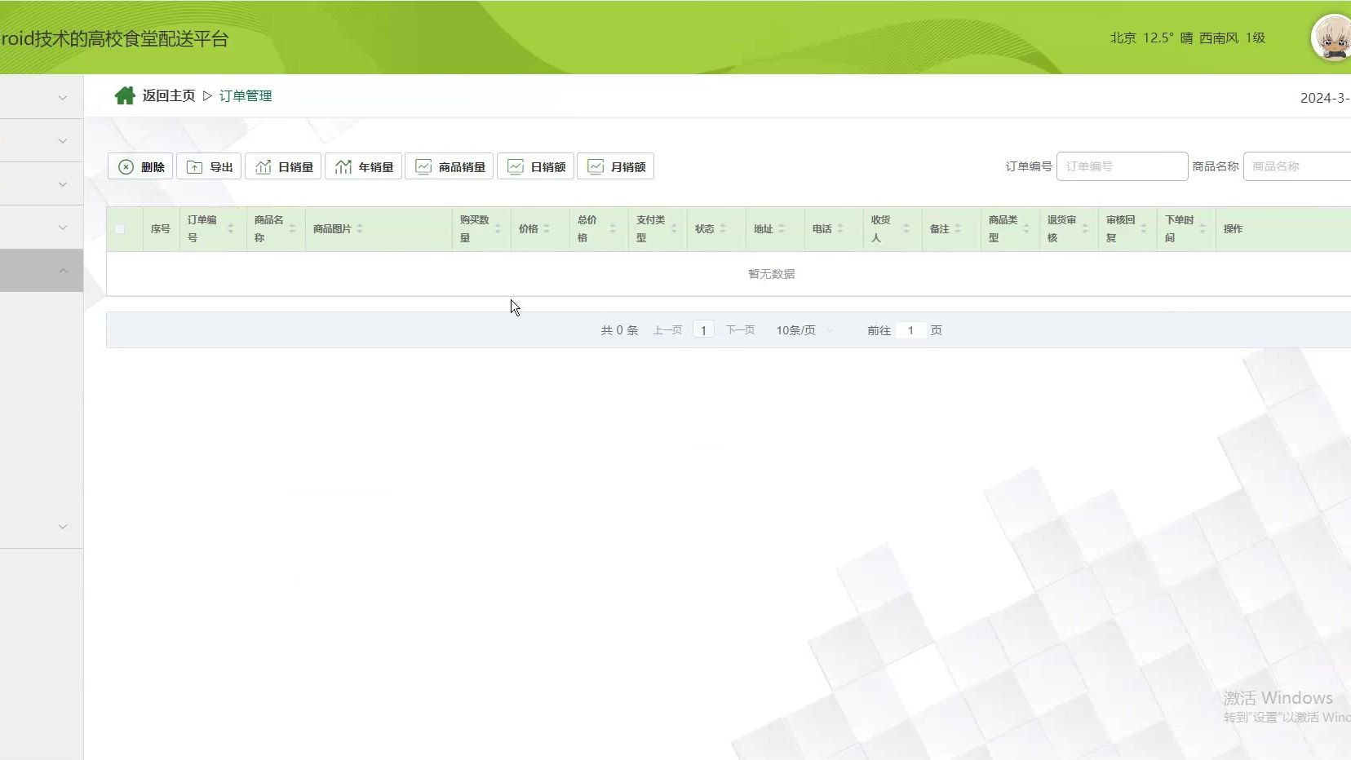Viewport: 1351px width, 760px height.
Task: Open the 10条/页 page size dropdown
Action: [804, 330]
